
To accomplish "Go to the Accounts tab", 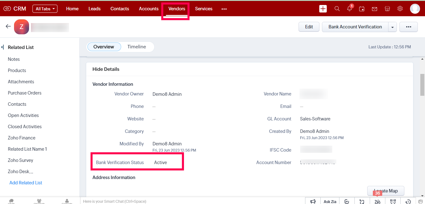I will pyautogui.click(x=149, y=9).
